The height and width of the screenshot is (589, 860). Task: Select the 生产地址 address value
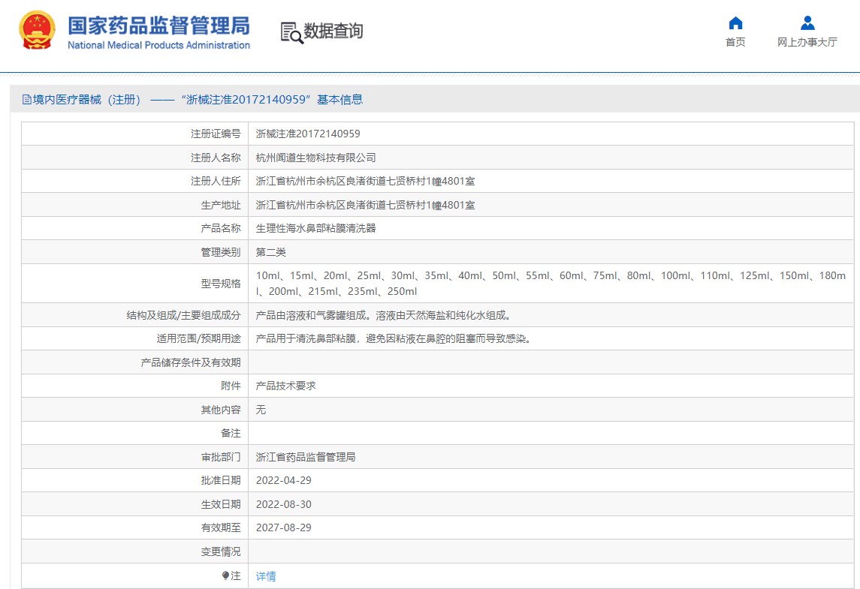point(365,205)
